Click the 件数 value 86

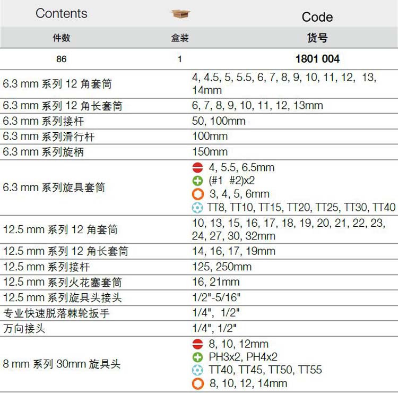(62, 59)
